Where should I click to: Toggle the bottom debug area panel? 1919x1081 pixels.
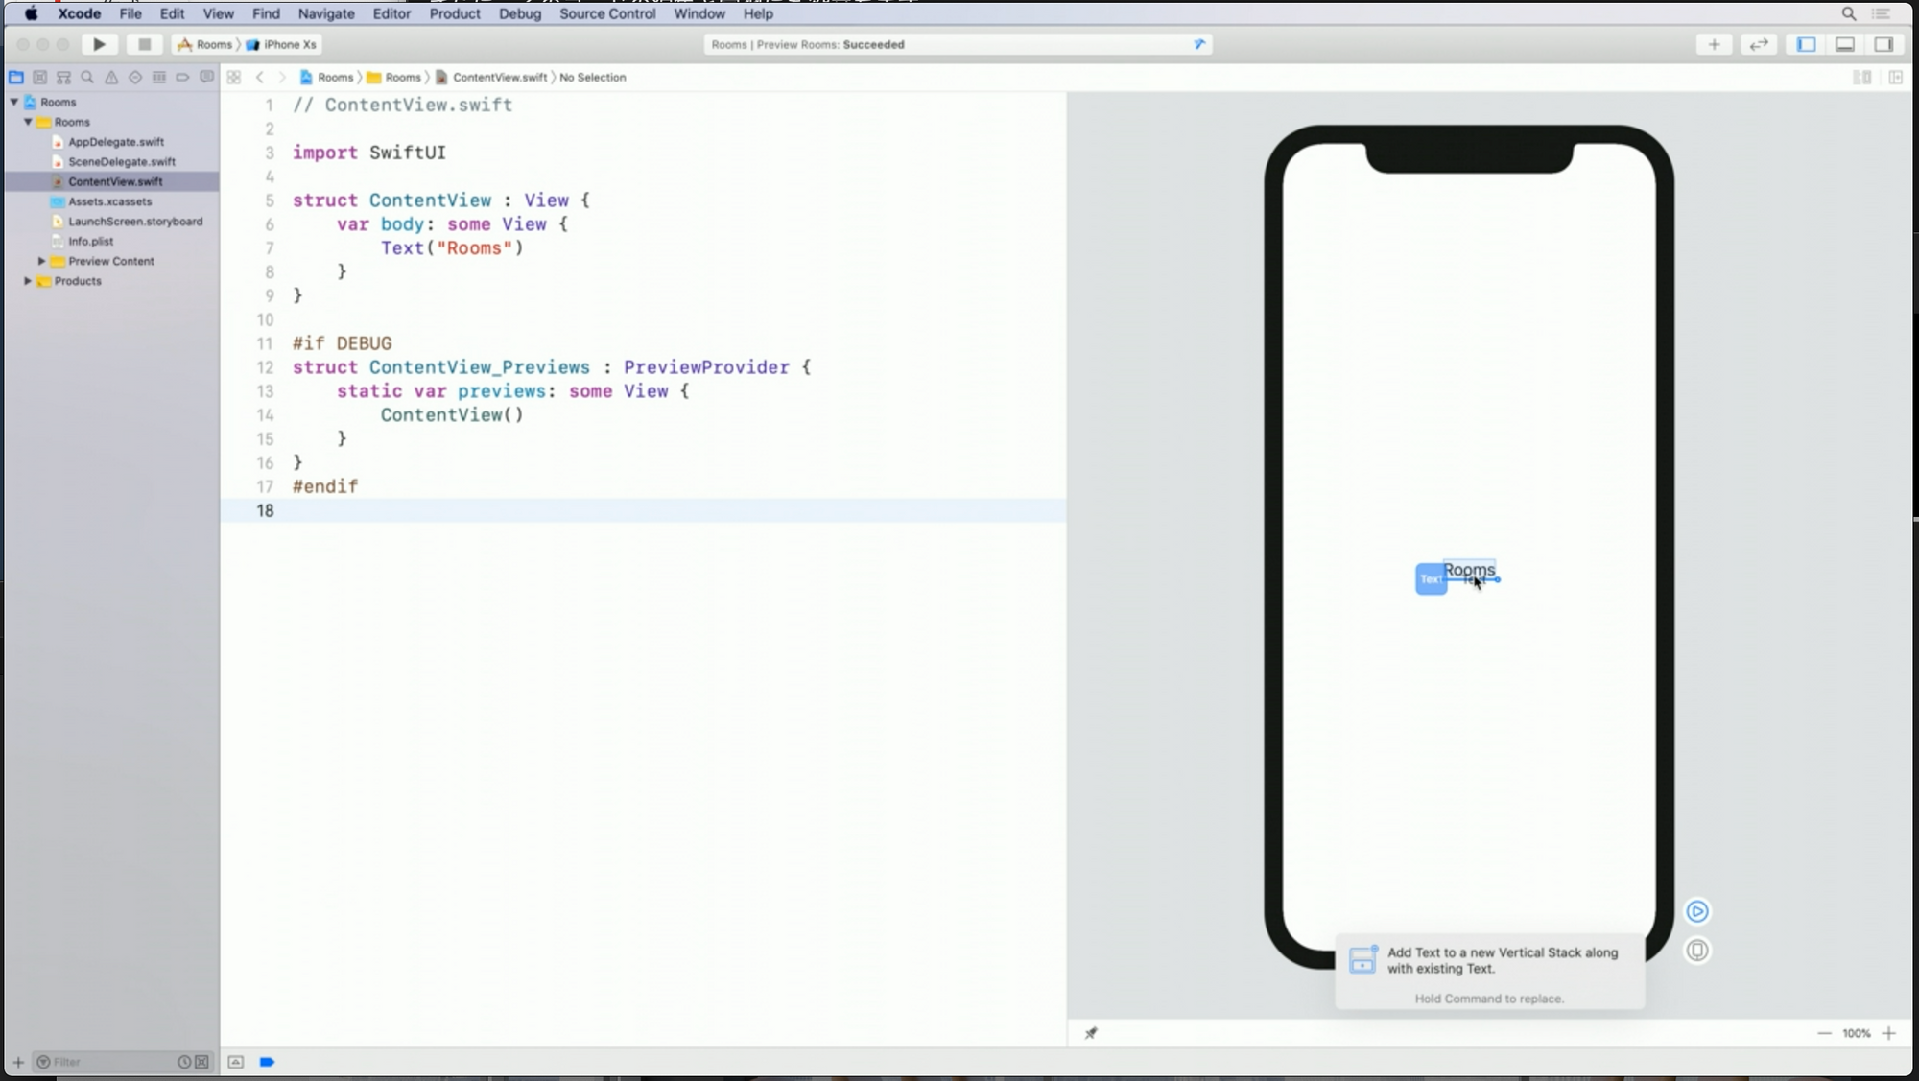coord(1844,44)
